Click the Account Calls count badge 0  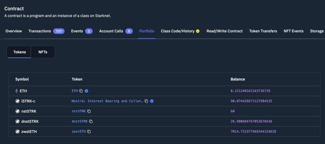129,31
